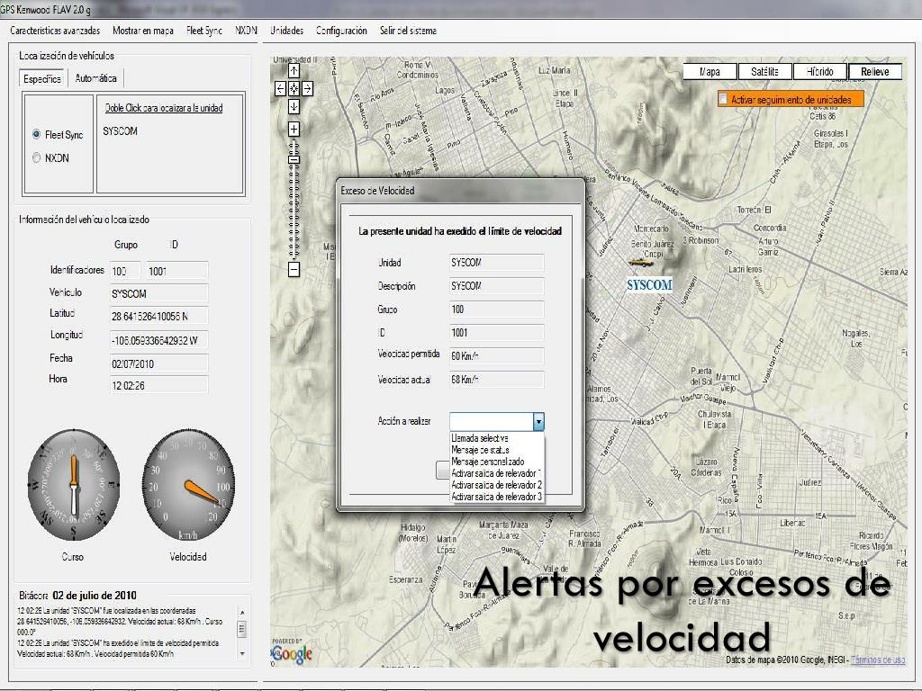Click the Unidad field in speed dialog
922x691 pixels.
coord(496,262)
